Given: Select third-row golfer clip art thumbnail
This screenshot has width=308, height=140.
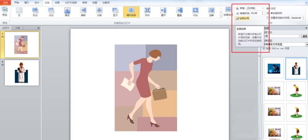Looking at the screenshot, I should [296, 112].
